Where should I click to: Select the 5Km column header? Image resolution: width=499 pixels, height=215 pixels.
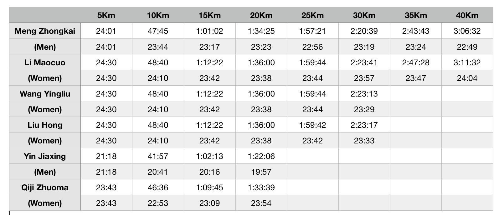coord(106,15)
